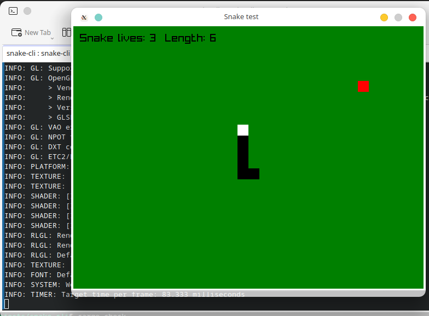Click the 'INFO: PLATFORM:' line in terminal
This screenshot has width=429, height=316.
[38, 166]
